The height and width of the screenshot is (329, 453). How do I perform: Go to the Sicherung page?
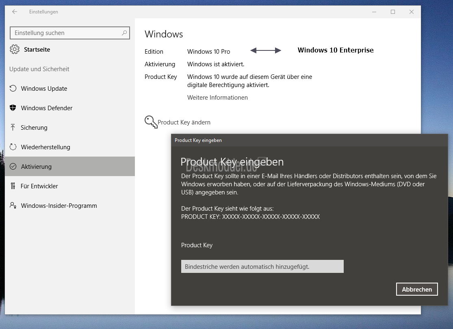click(70, 128)
